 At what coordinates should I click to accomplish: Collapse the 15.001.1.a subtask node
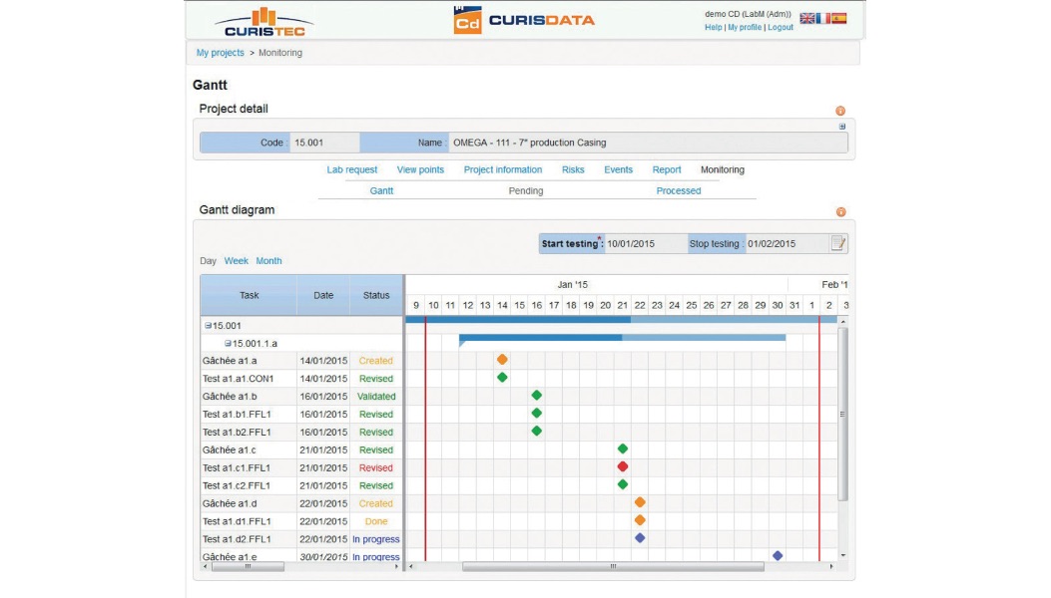[228, 344]
